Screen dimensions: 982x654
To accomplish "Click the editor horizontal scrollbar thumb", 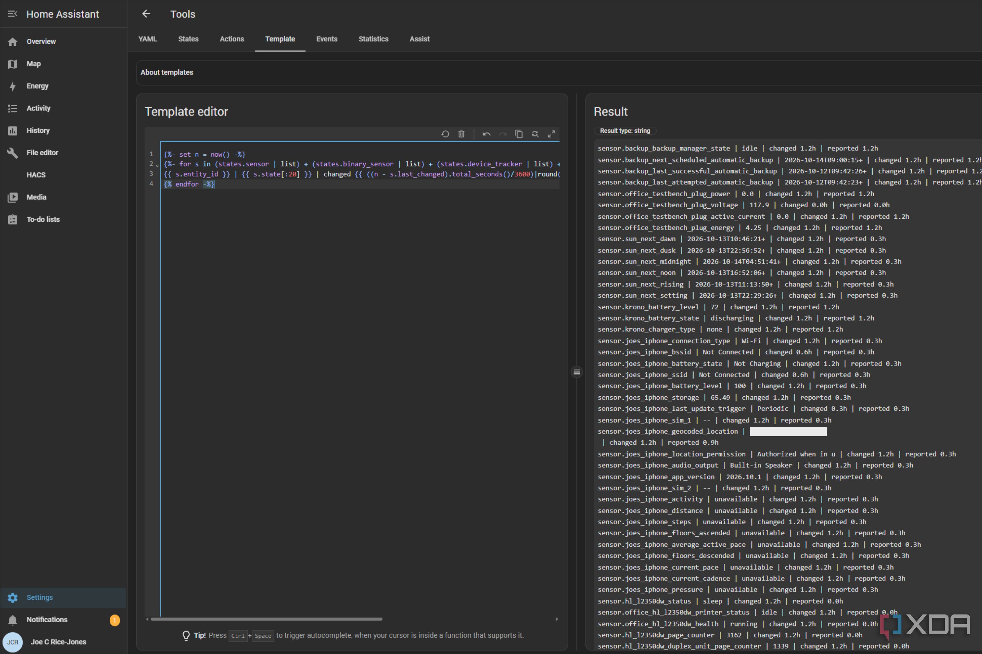I will pyautogui.click(x=266, y=619).
